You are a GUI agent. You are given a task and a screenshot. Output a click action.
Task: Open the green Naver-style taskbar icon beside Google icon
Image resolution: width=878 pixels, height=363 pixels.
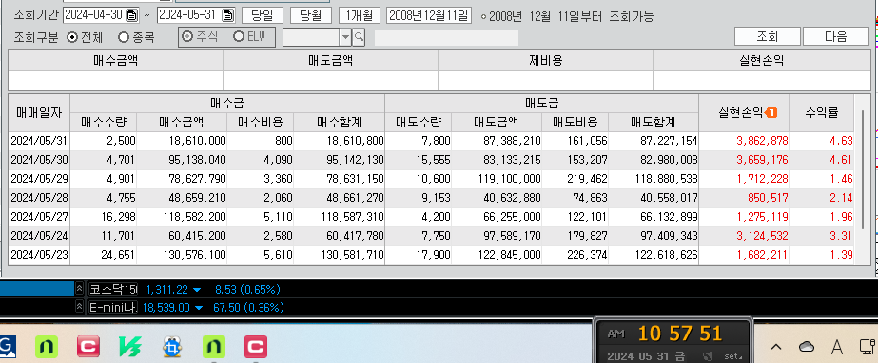pos(47,347)
